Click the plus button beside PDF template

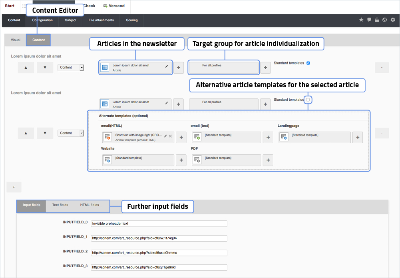click(268, 160)
